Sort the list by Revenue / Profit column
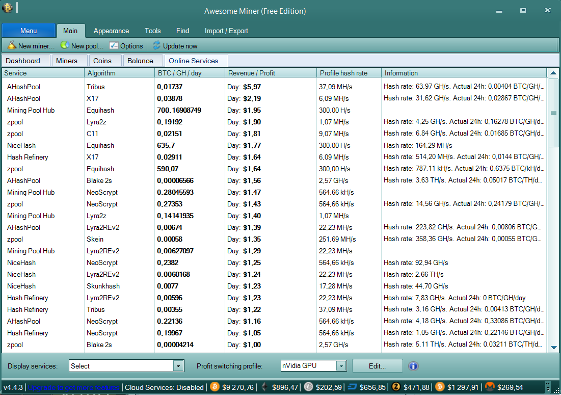 [270, 73]
